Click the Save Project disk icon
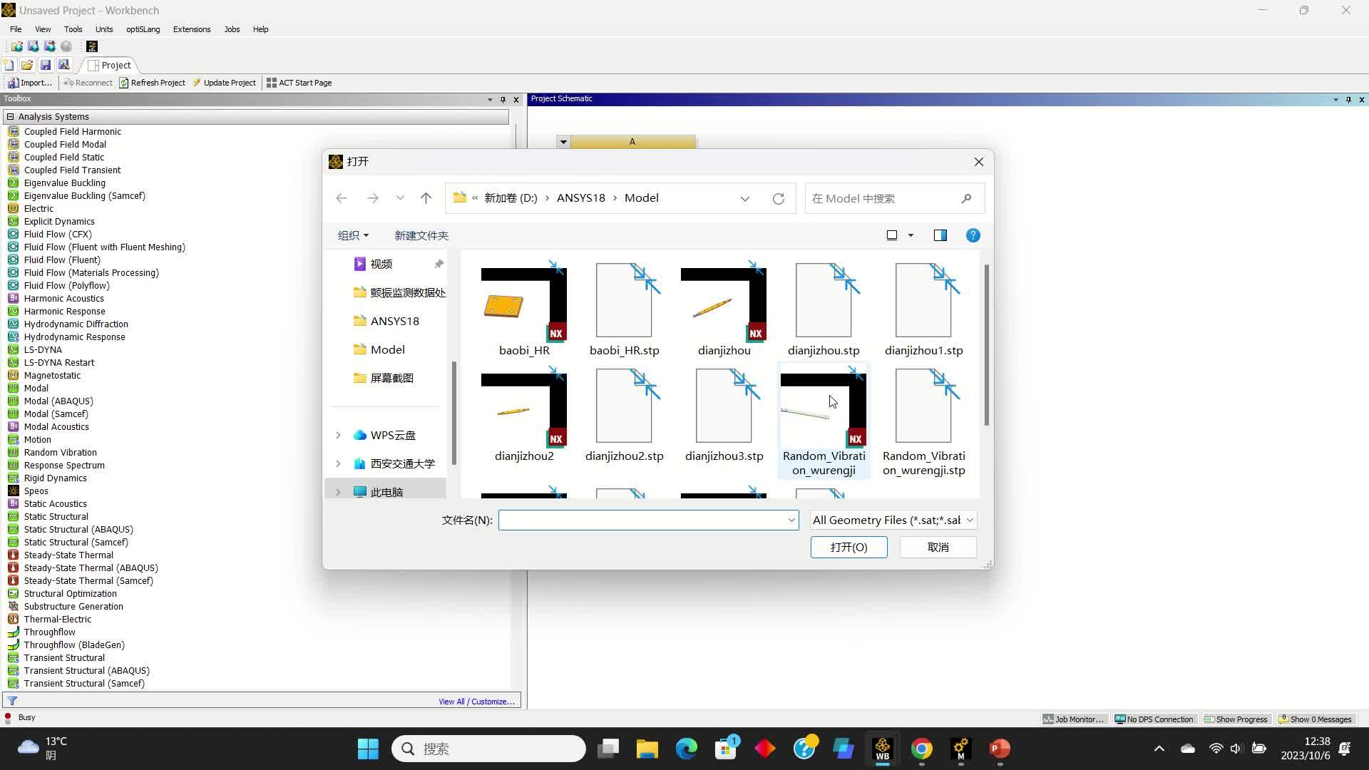 tap(45, 64)
